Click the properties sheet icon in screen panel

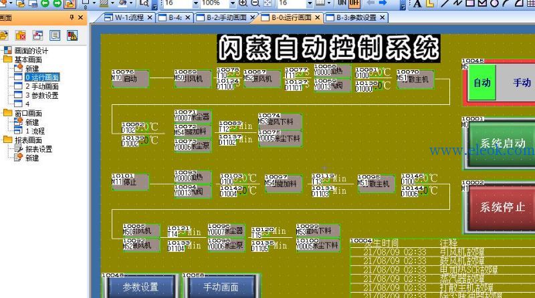pos(55,35)
